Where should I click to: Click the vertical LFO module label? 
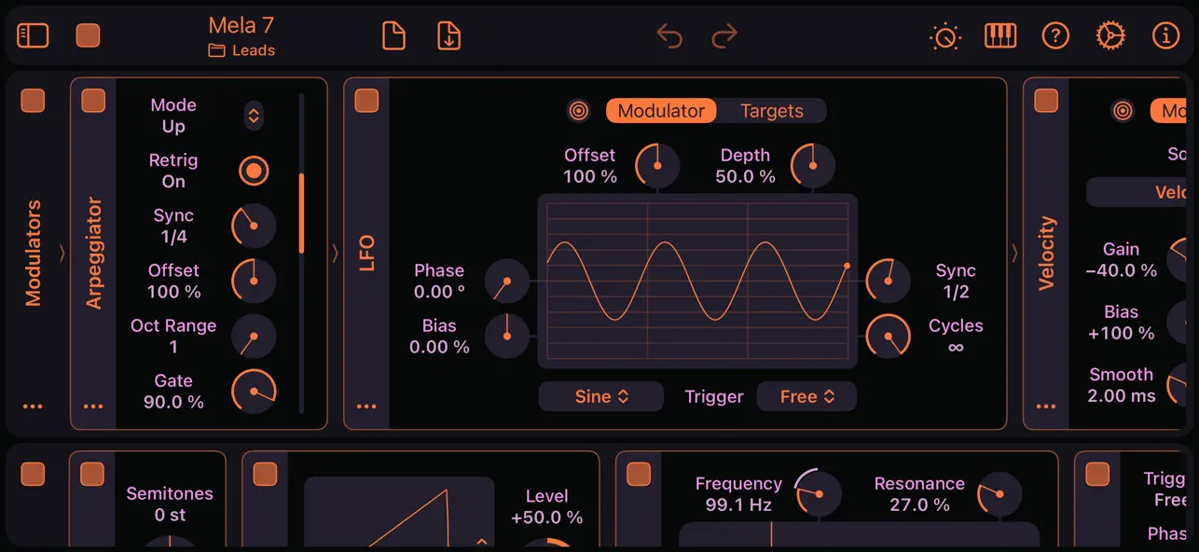click(367, 253)
